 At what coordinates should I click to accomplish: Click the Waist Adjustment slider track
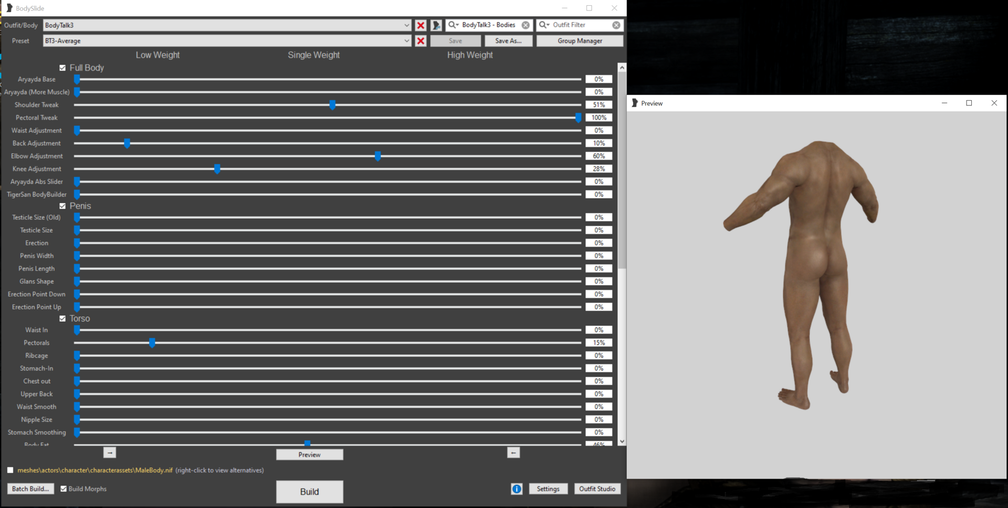tap(328, 131)
